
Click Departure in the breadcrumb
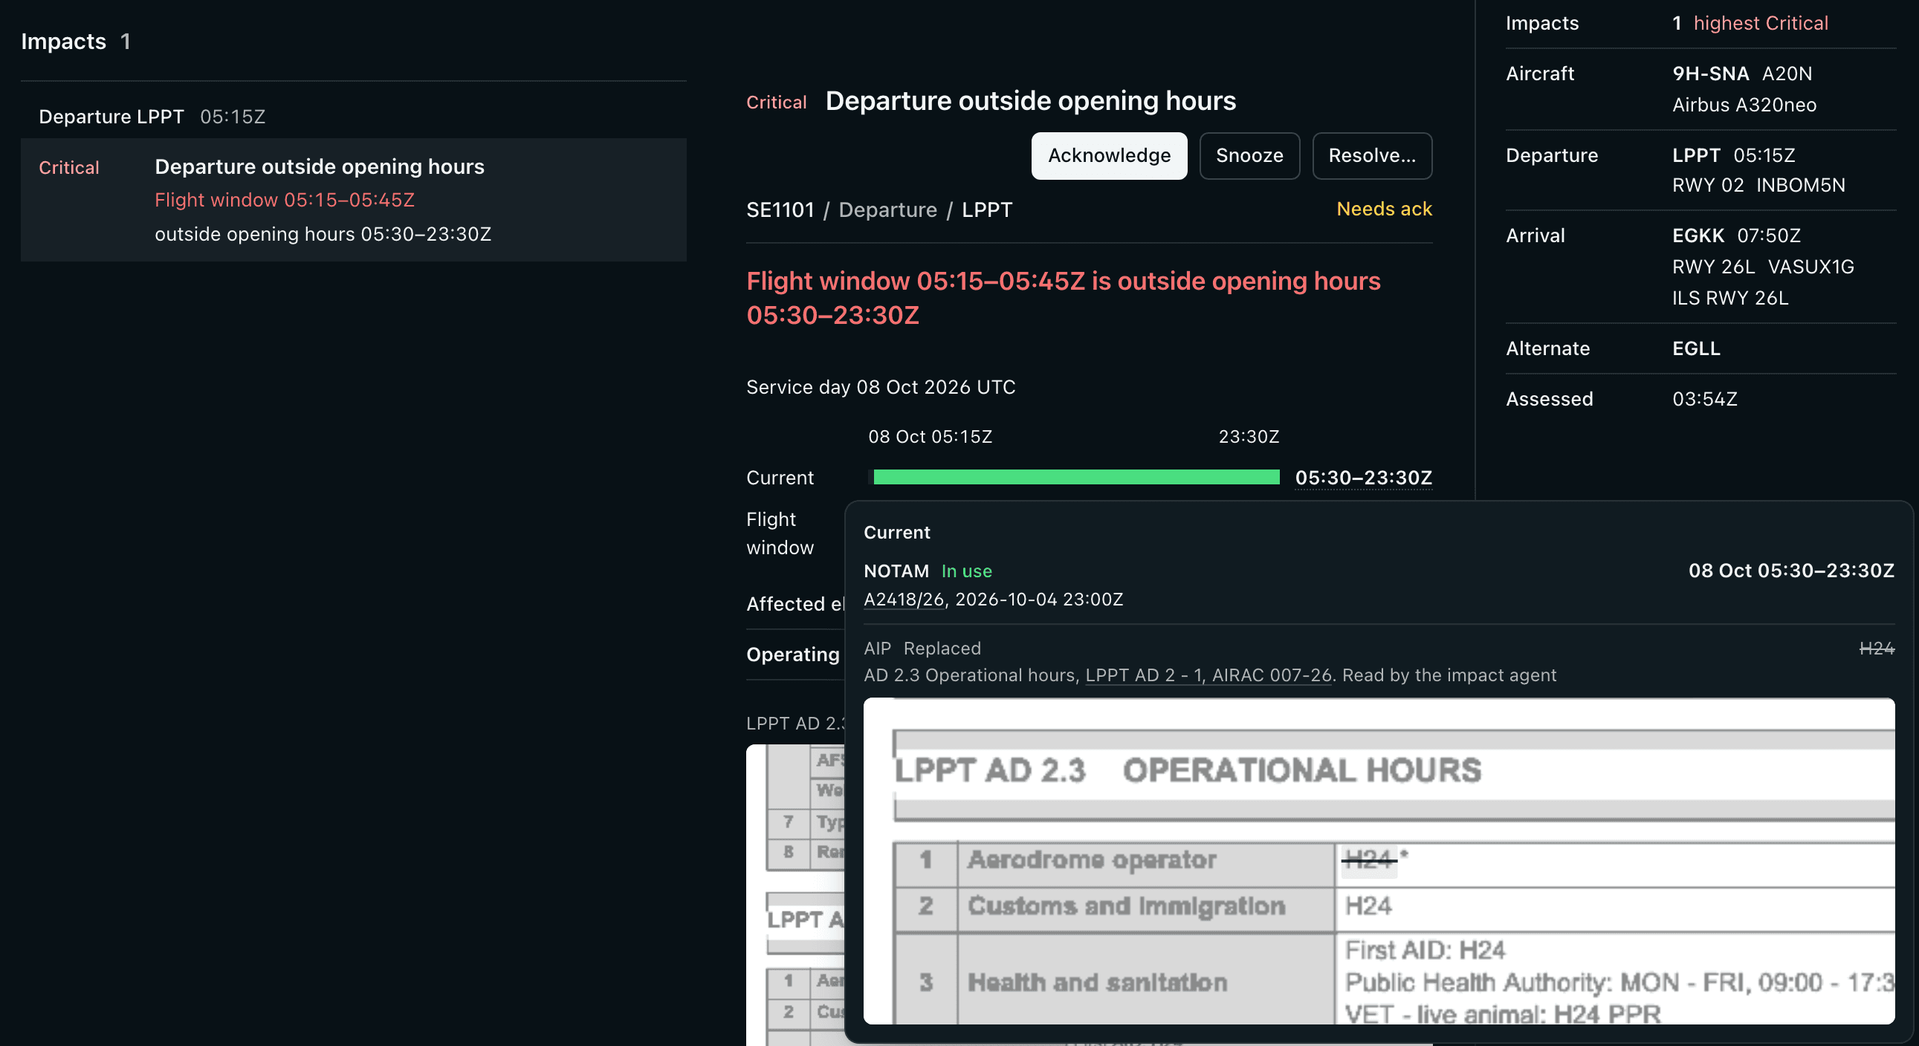[x=887, y=210]
